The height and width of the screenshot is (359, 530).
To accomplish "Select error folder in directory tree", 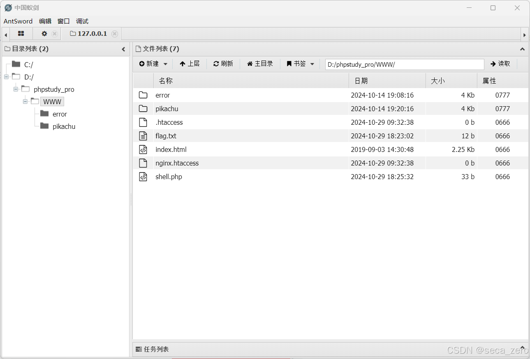I will 60,114.
